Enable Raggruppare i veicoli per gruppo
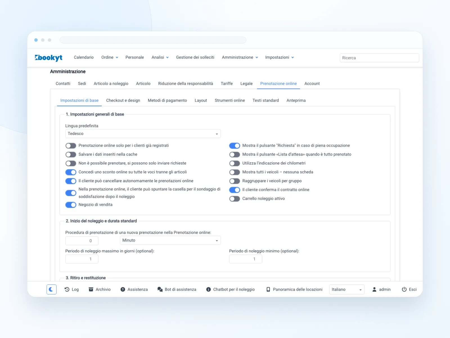450x338 pixels. point(235,181)
